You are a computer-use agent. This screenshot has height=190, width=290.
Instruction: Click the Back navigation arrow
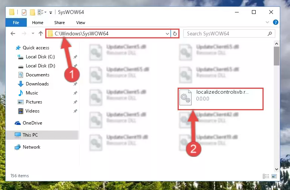13,33
